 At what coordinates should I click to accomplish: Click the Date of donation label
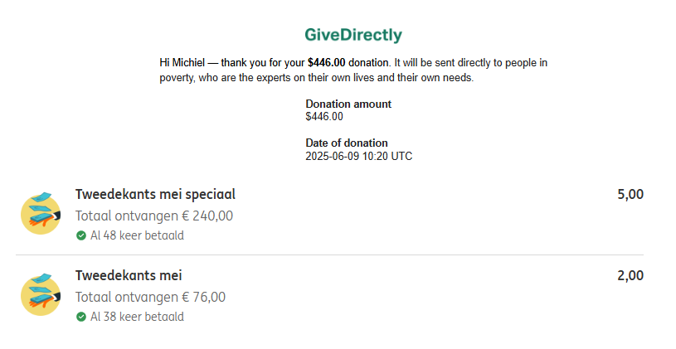(347, 143)
